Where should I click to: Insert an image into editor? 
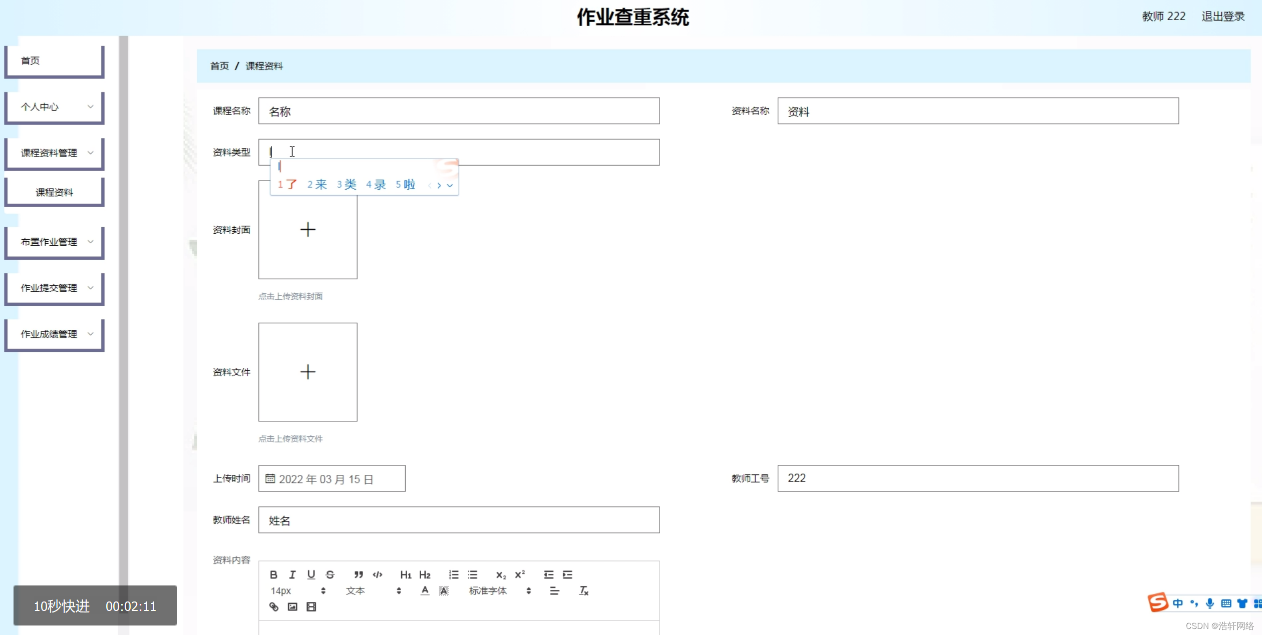pos(292,607)
